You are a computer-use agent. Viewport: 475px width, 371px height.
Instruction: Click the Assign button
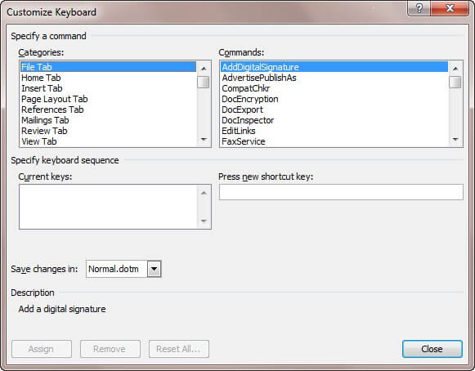point(42,349)
